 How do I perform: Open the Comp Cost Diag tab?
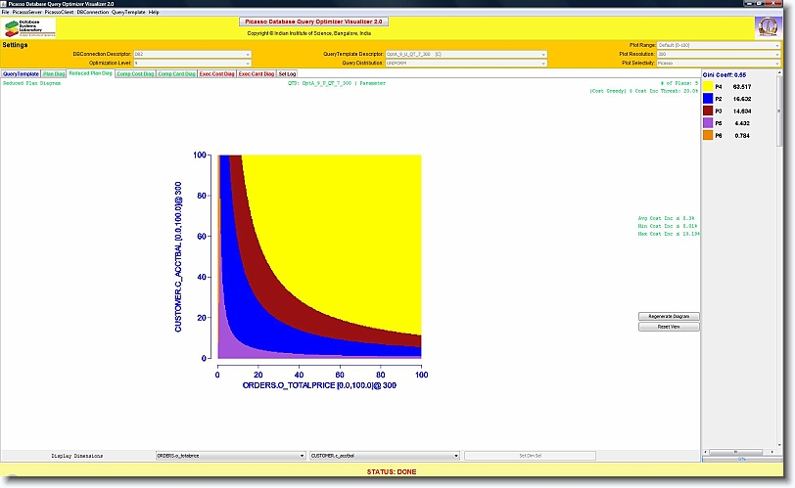pyautogui.click(x=134, y=73)
